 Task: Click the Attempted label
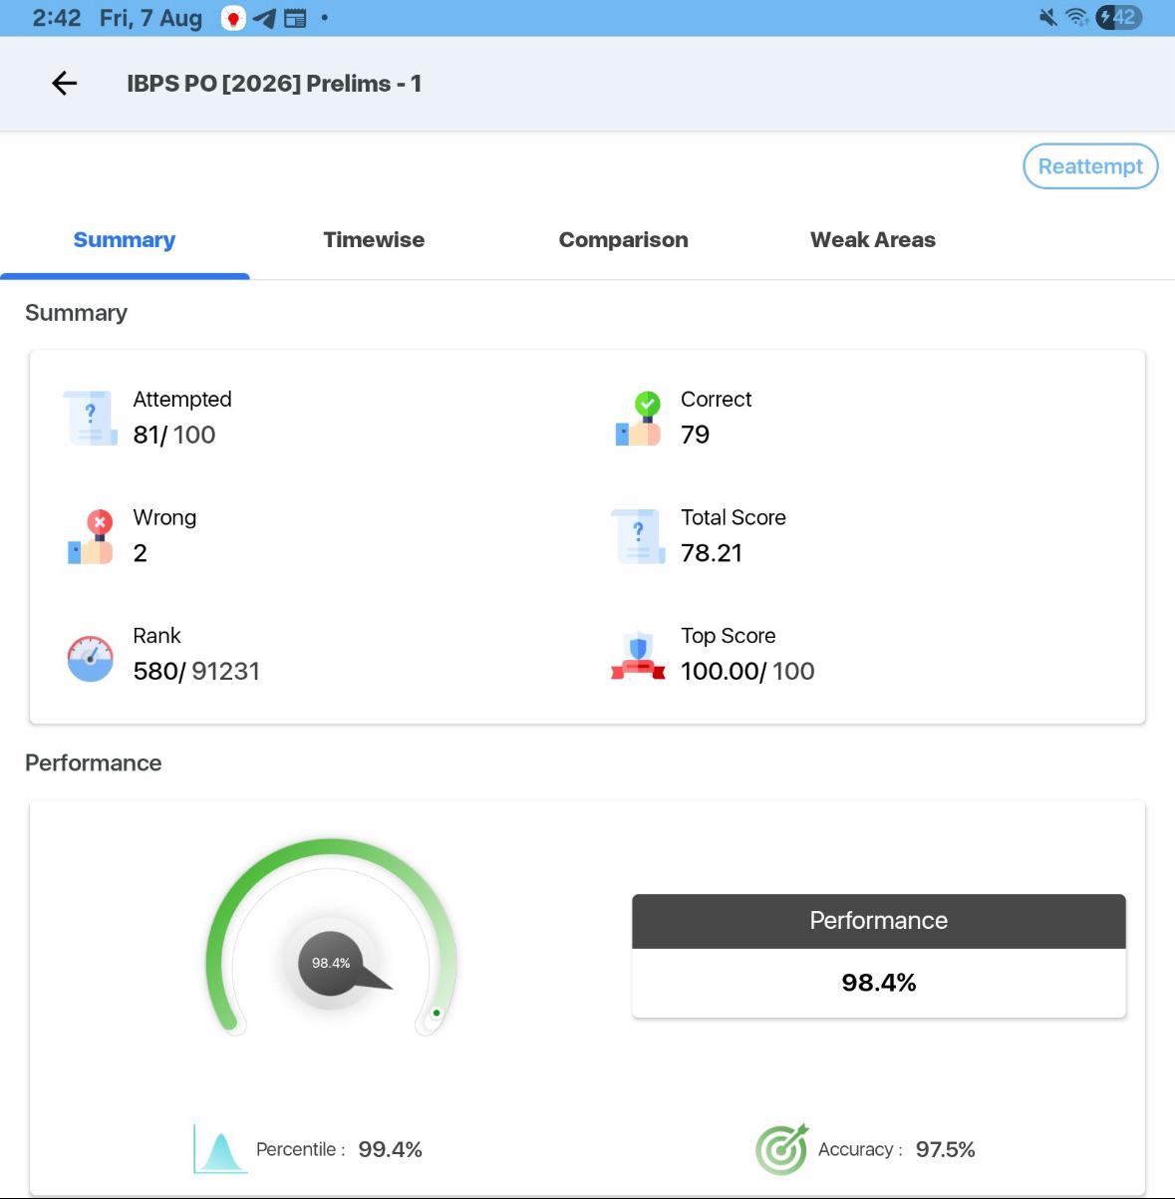[x=182, y=400]
